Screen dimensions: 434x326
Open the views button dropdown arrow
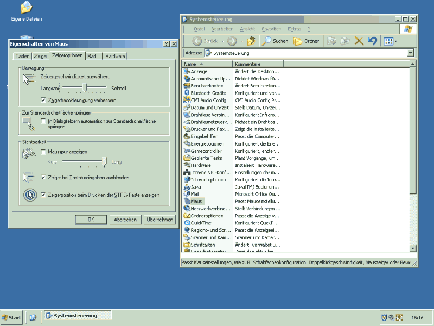(x=396, y=41)
